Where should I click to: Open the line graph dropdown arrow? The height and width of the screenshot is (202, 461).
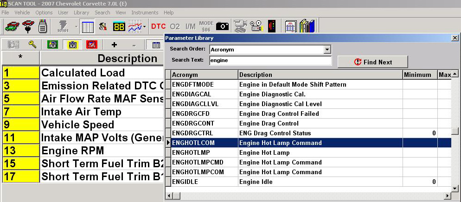[x=145, y=27]
